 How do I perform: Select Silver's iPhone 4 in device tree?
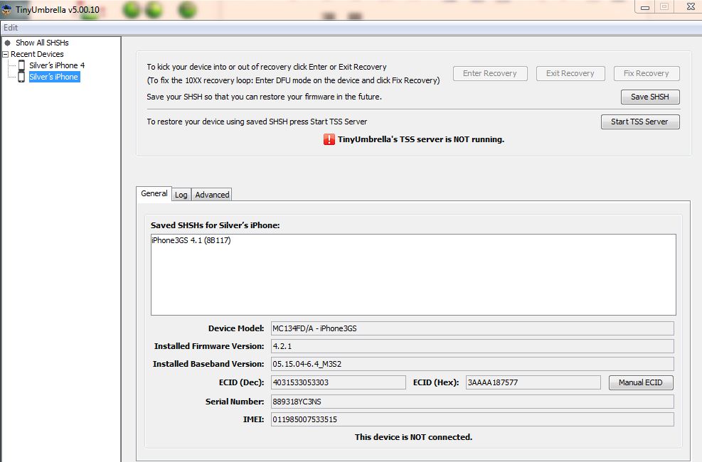56,65
